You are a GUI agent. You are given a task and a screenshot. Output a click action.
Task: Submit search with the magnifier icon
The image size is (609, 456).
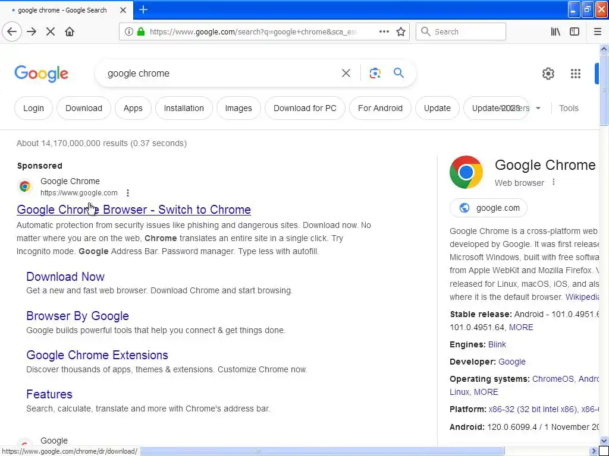[398, 72]
